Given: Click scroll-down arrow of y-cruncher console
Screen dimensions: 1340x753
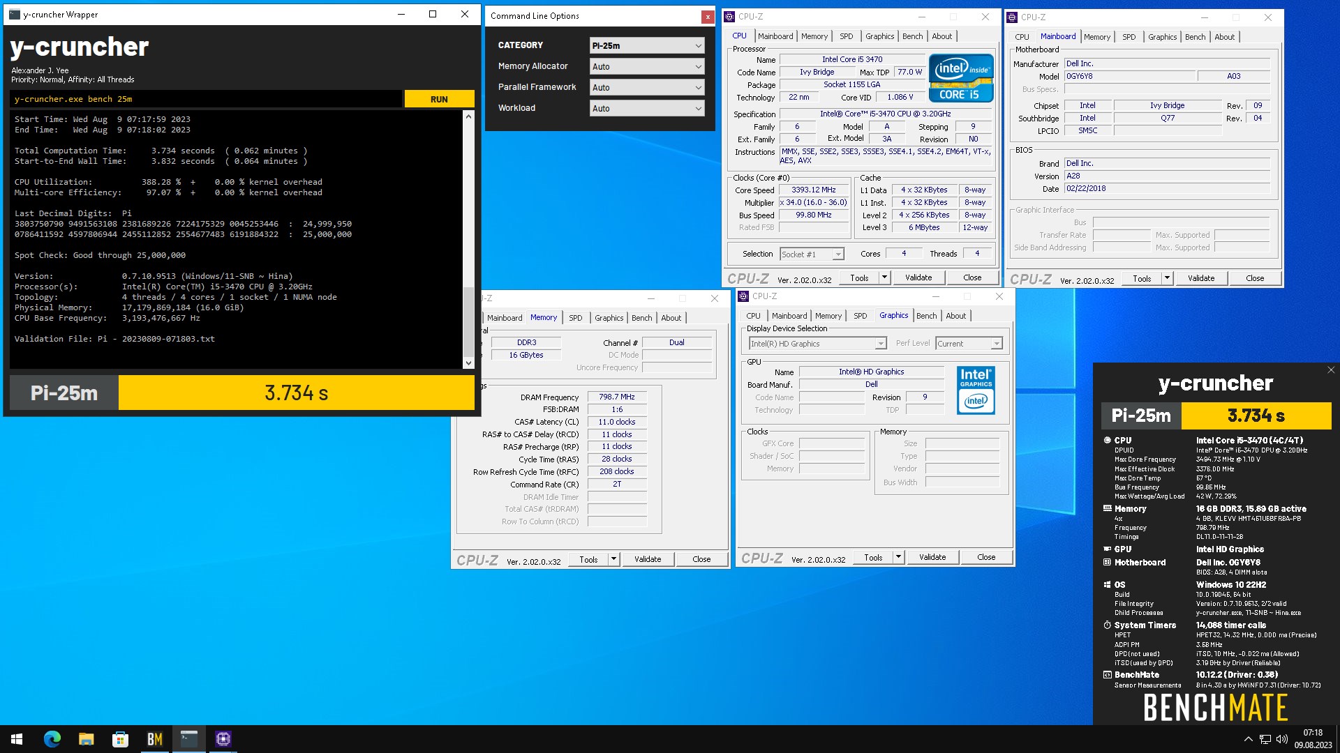Looking at the screenshot, I should (x=468, y=363).
